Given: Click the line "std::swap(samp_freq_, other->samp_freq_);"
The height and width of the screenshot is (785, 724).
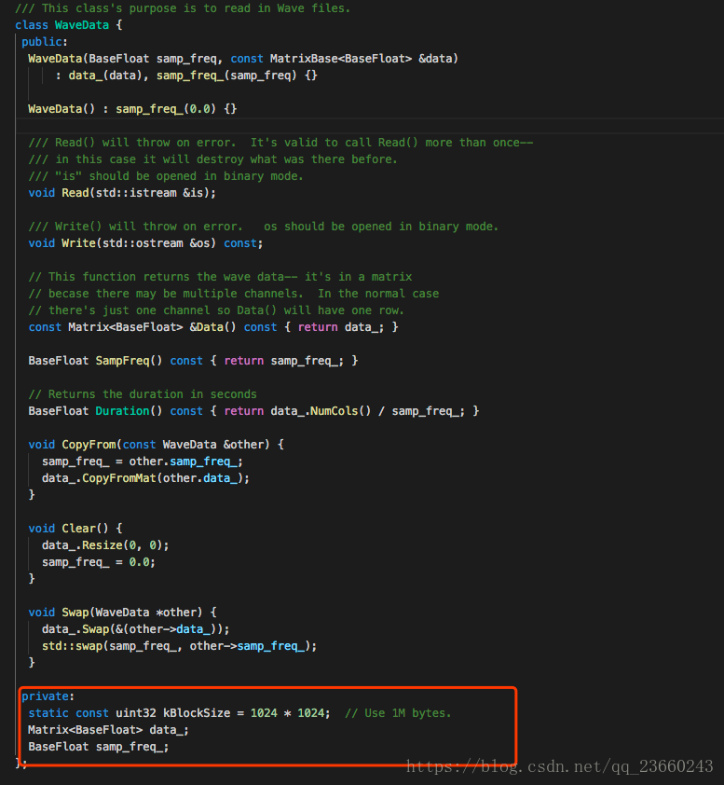Looking at the screenshot, I should 179,646.
